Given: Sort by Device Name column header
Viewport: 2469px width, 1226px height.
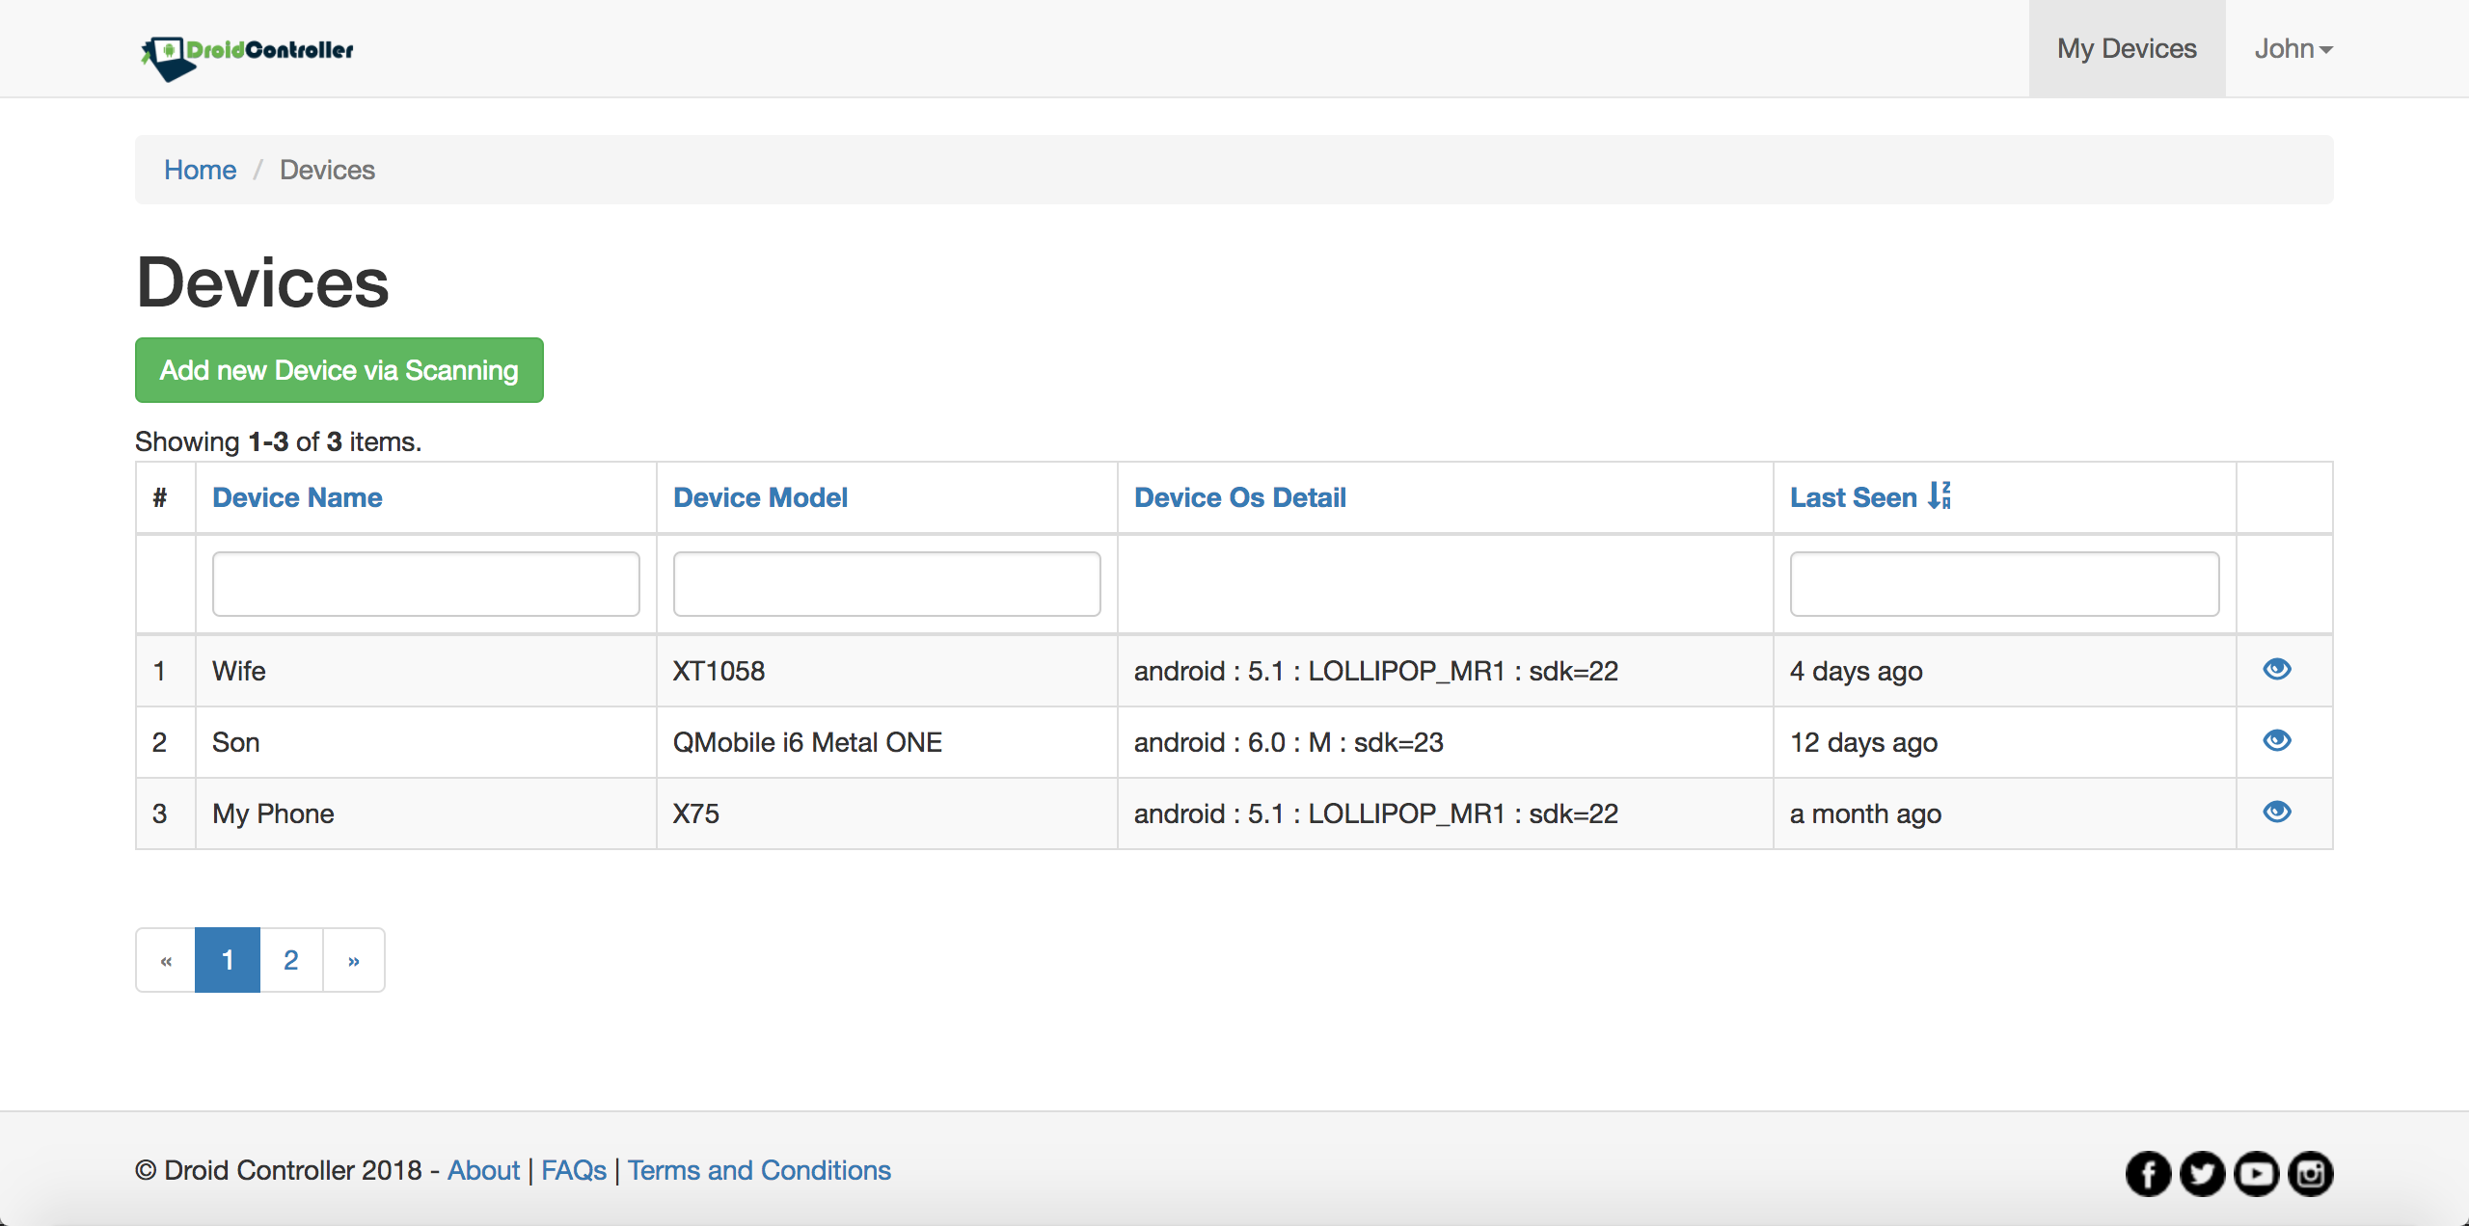Looking at the screenshot, I should [x=297, y=497].
